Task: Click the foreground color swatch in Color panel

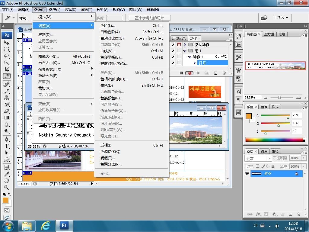Action: [249, 116]
